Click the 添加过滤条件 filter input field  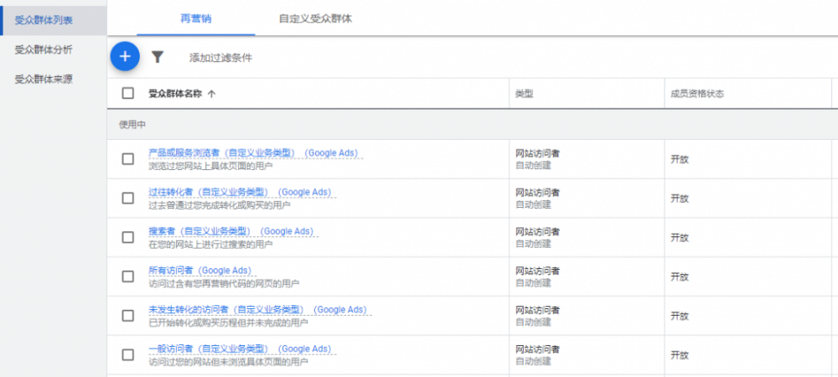220,58
